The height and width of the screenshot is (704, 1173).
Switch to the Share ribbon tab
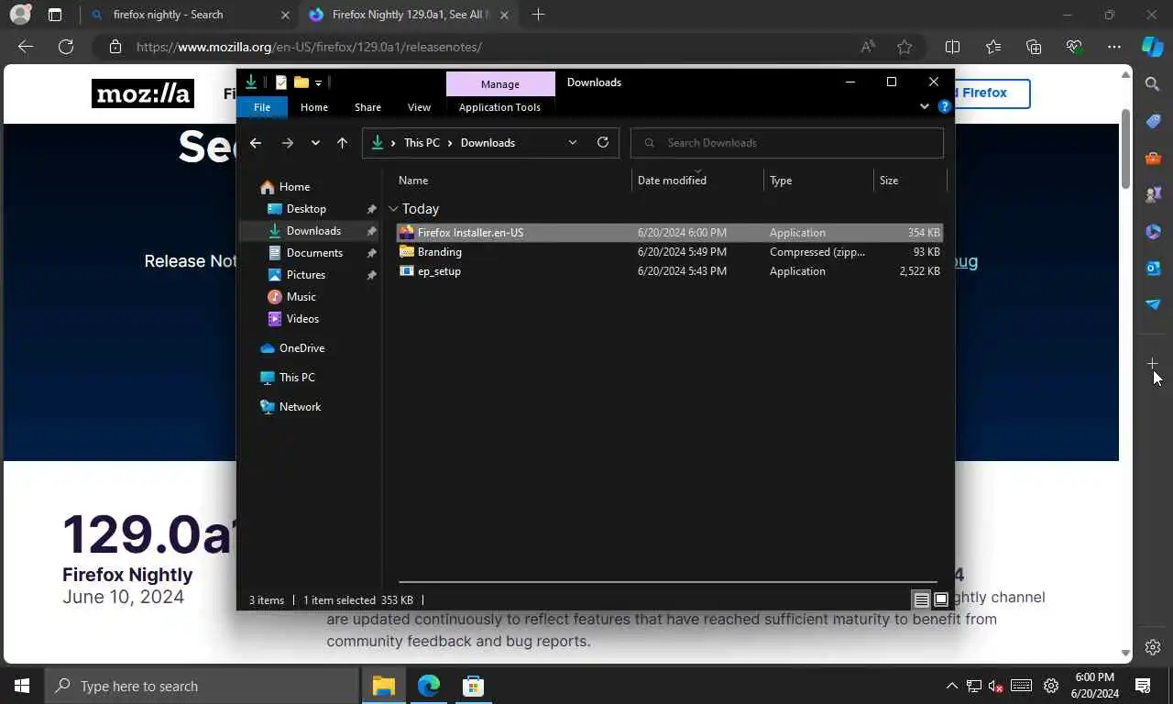coord(367,107)
